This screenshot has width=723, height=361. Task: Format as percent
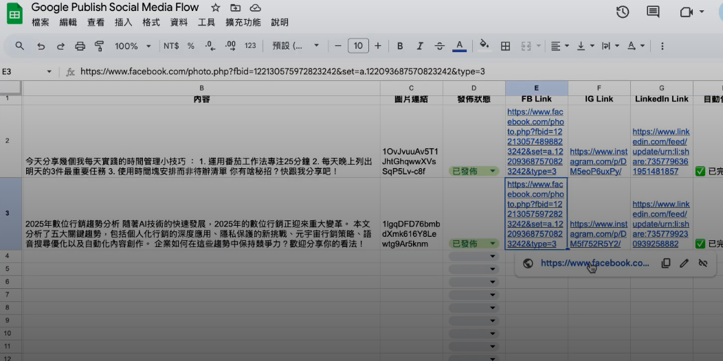(191, 45)
